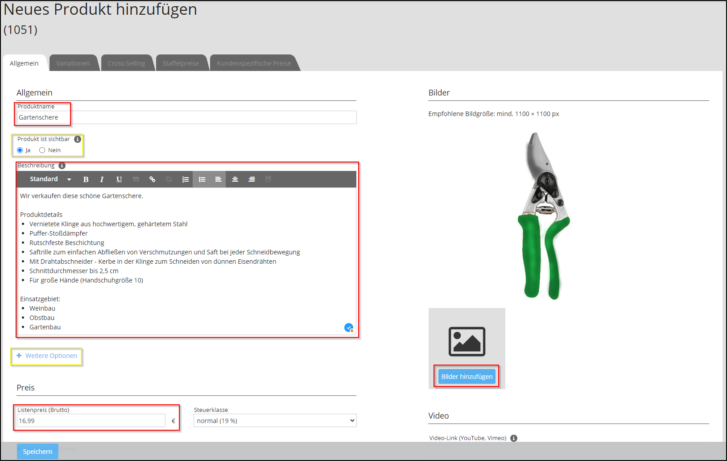Center-align the description text
727x461 pixels.
[x=235, y=179]
